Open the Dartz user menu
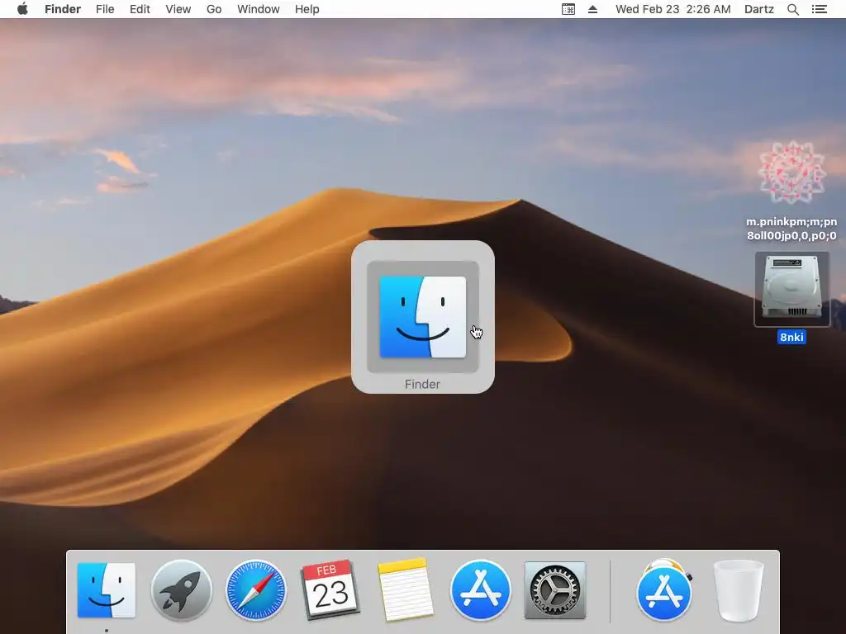Screen dimensions: 846x634 pos(758,9)
